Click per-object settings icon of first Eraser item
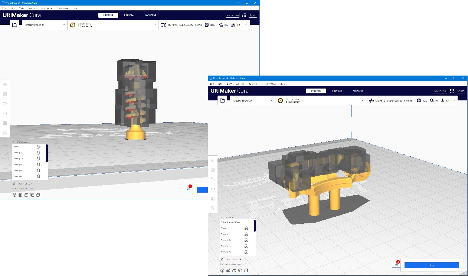This screenshot has width=468, height=276. (x=246, y=228)
